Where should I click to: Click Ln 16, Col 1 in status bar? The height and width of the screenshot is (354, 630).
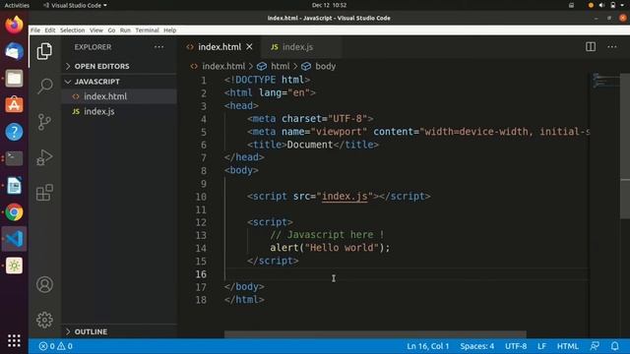pos(427,346)
